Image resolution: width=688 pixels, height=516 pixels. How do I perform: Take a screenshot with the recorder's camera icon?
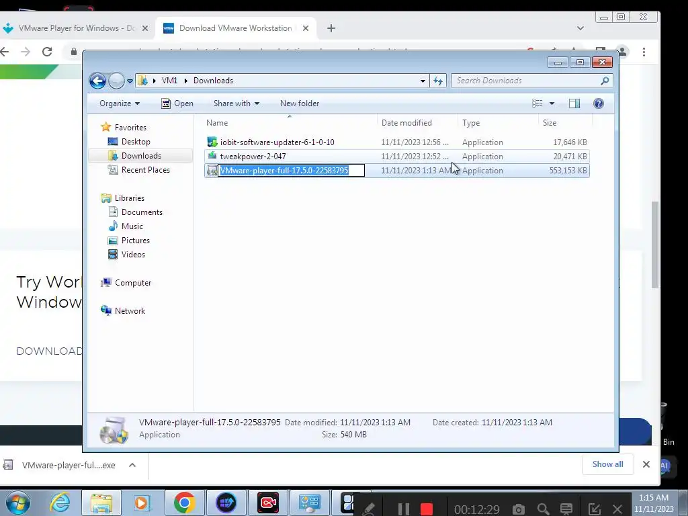tap(518, 509)
